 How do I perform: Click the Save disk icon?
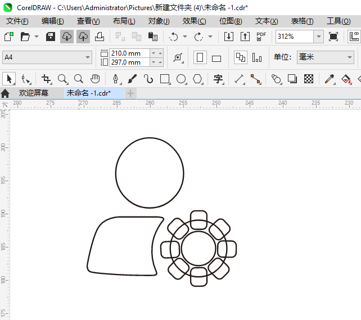pos(50,37)
